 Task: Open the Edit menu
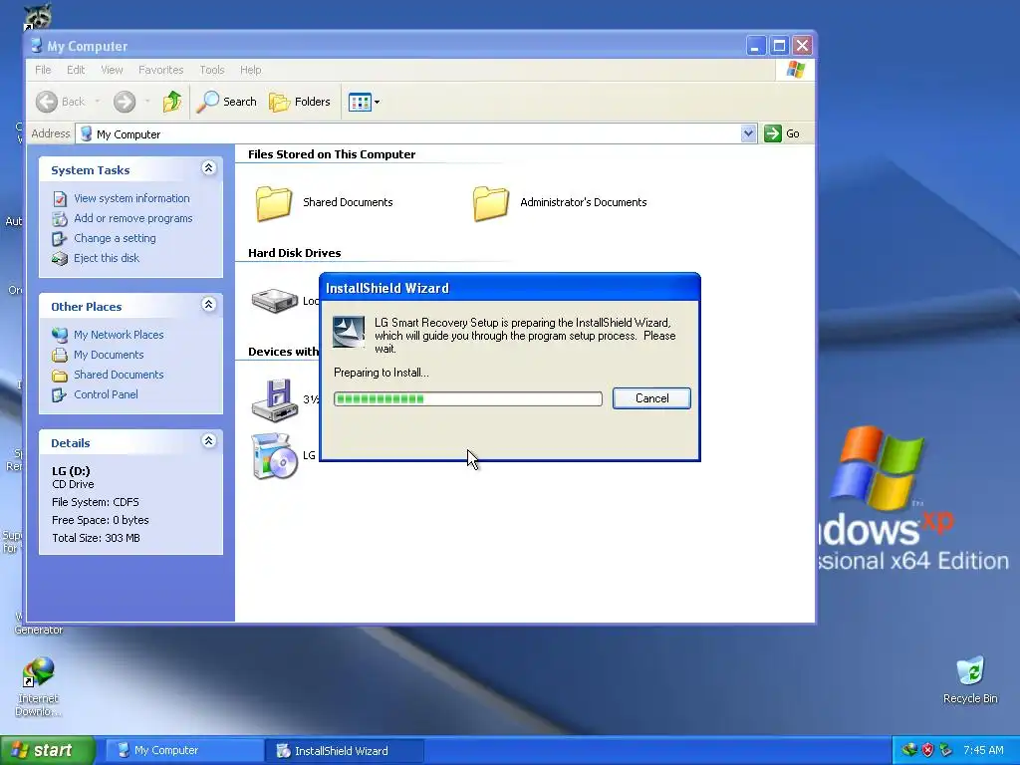pos(76,70)
